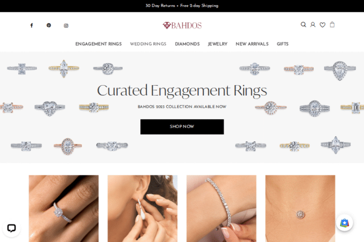The width and height of the screenshot is (364, 242).
Task: Open the Instagram social icon
Action: 66,26
